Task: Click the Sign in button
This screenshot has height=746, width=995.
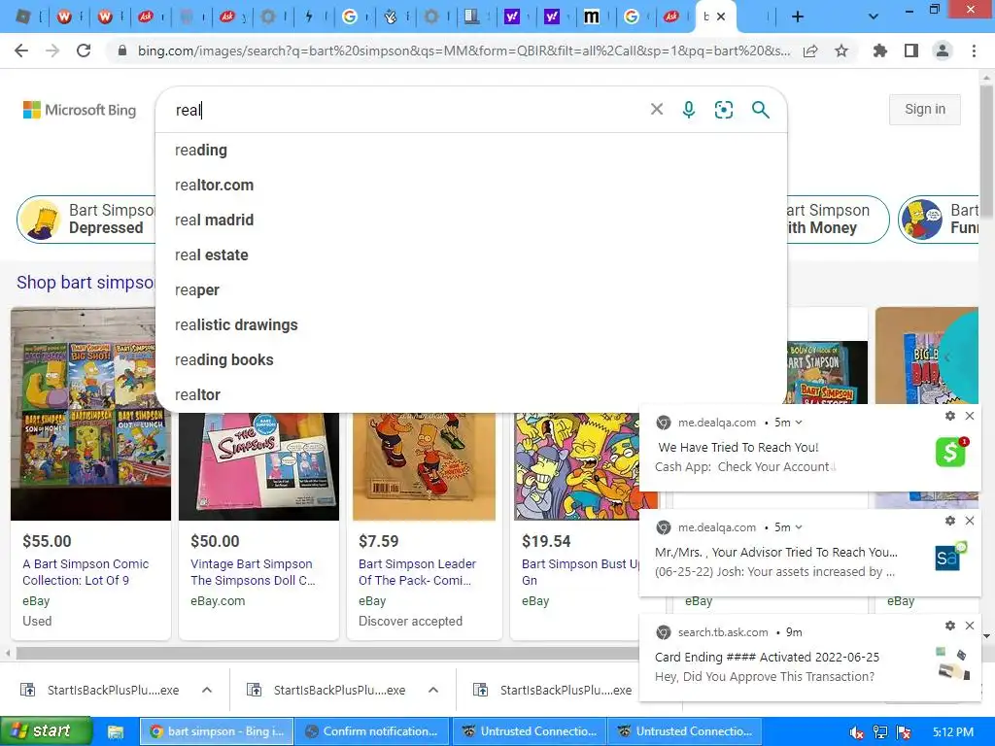Action: coord(925,109)
